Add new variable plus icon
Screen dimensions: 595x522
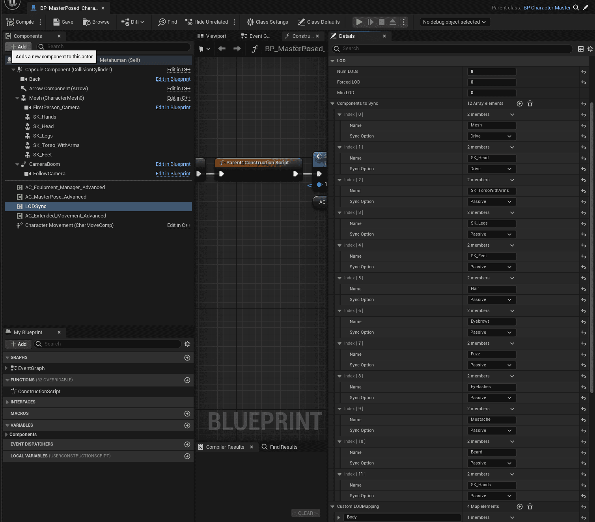[x=187, y=425]
